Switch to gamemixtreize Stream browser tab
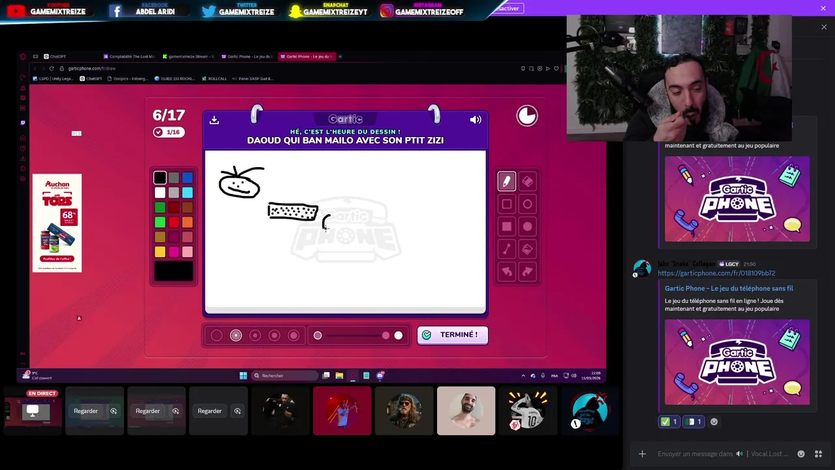Image resolution: width=835 pixels, height=470 pixels. [189, 56]
